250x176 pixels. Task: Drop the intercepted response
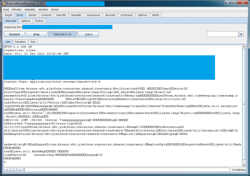pos(36,34)
